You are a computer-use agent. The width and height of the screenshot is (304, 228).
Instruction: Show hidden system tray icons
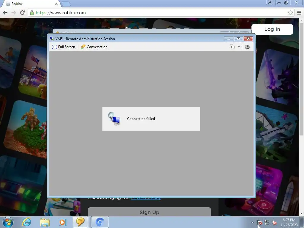coord(252,222)
